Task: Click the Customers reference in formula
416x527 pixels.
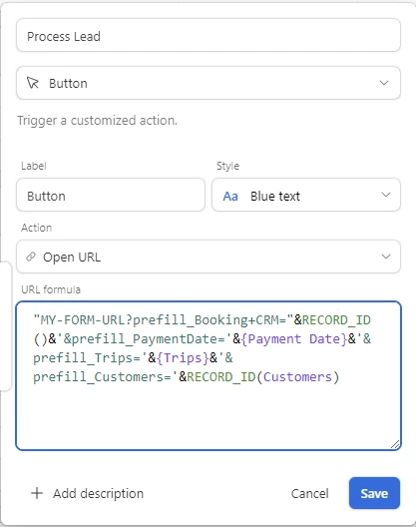Action: coord(297,376)
